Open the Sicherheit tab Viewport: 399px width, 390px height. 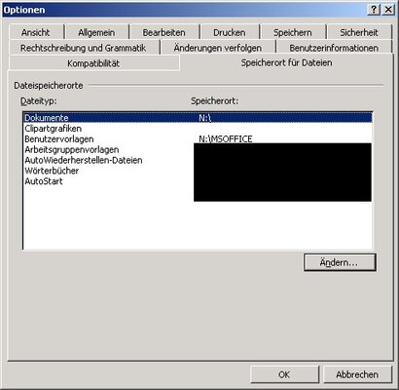[x=359, y=32]
